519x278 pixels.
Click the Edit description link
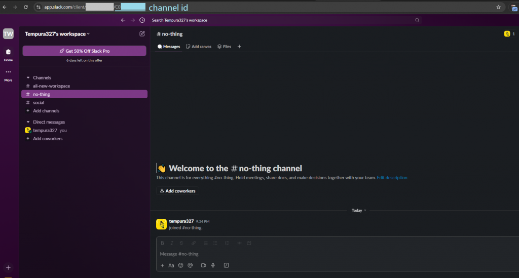[x=392, y=178]
